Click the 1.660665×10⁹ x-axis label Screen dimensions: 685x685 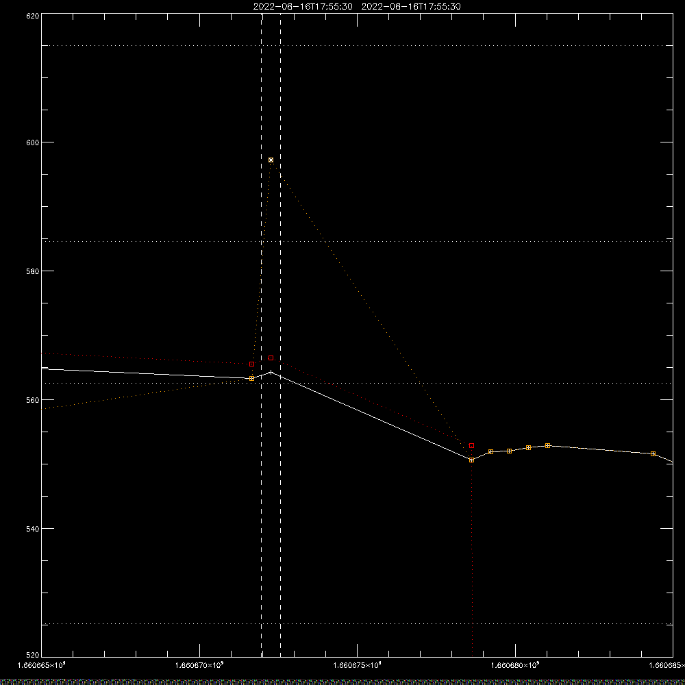pyautogui.click(x=42, y=665)
